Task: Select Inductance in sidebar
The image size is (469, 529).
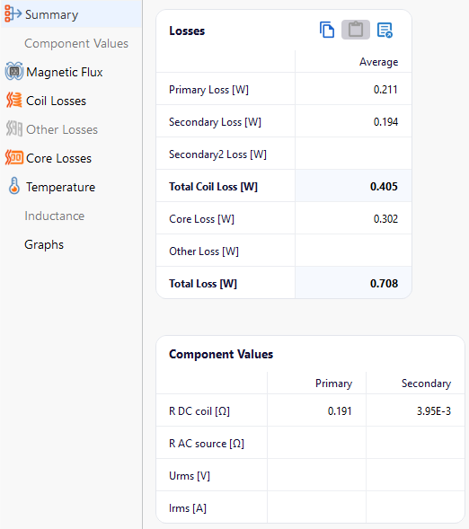Action: coord(54,216)
